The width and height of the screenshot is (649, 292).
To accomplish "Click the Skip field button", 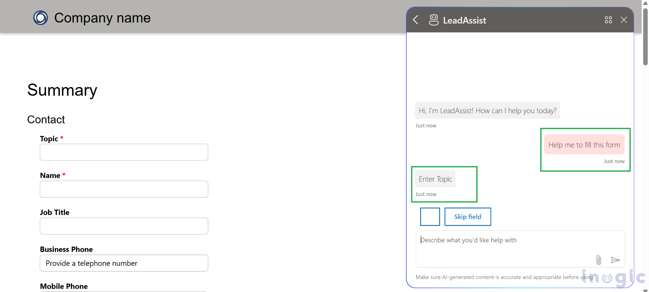I will (x=467, y=217).
